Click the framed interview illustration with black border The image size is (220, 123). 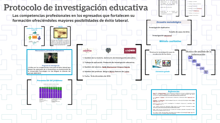[x=166, y=63]
